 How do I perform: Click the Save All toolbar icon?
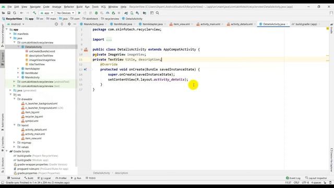[x=9, y=13]
